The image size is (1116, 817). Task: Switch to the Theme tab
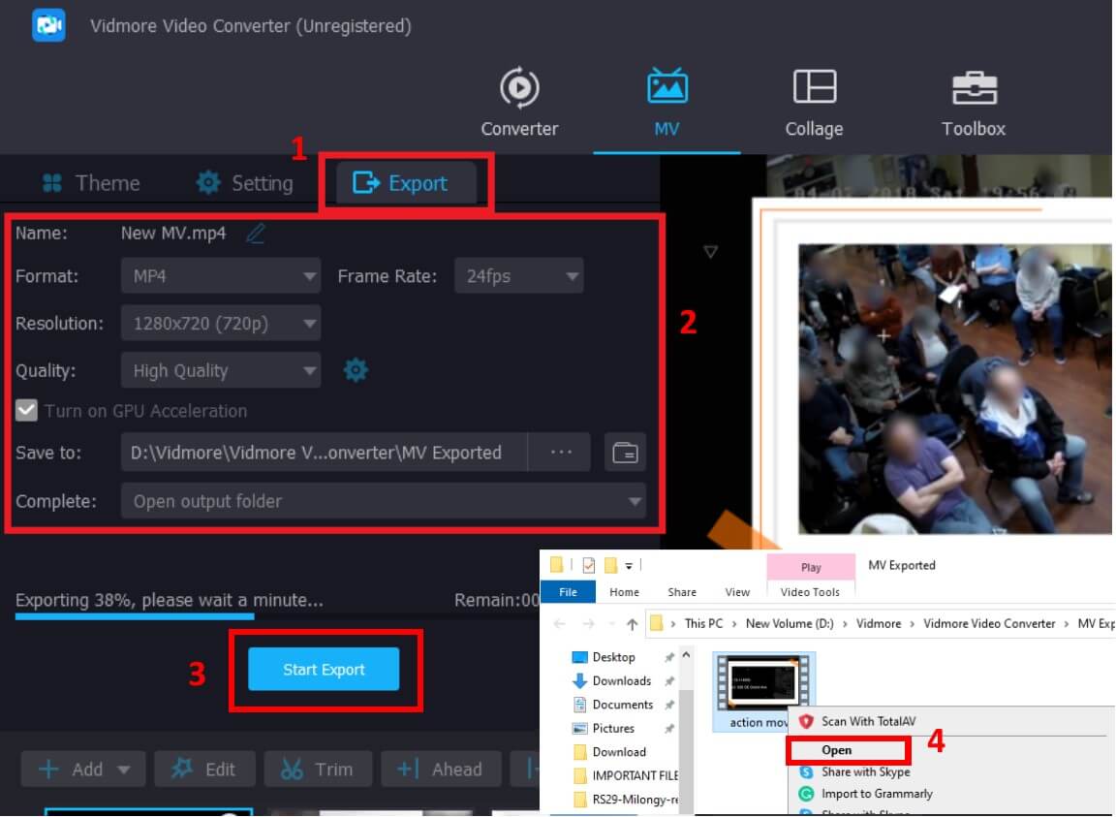91,183
